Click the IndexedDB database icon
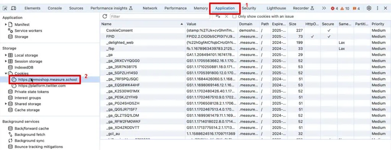Image resolution: width=391 pixels, height=150 pixels. pyautogui.click(x=10, y=67)
